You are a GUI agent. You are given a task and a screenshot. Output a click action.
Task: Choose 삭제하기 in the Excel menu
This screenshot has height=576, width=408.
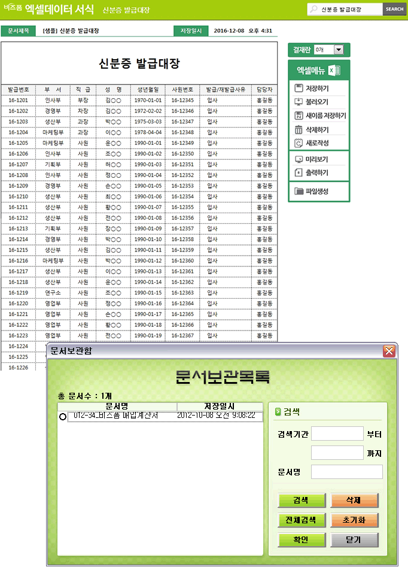click(317, 130)
